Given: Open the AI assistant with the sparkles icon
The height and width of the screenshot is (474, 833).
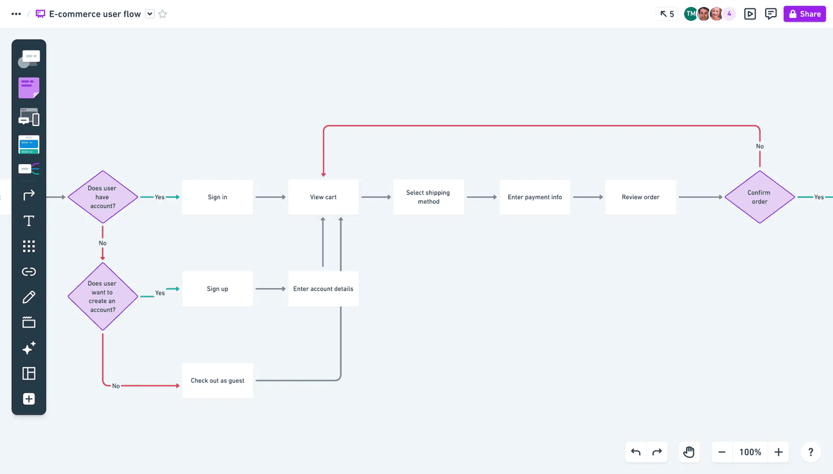Looking at the screenshot, I should click(x=28, y=347).
